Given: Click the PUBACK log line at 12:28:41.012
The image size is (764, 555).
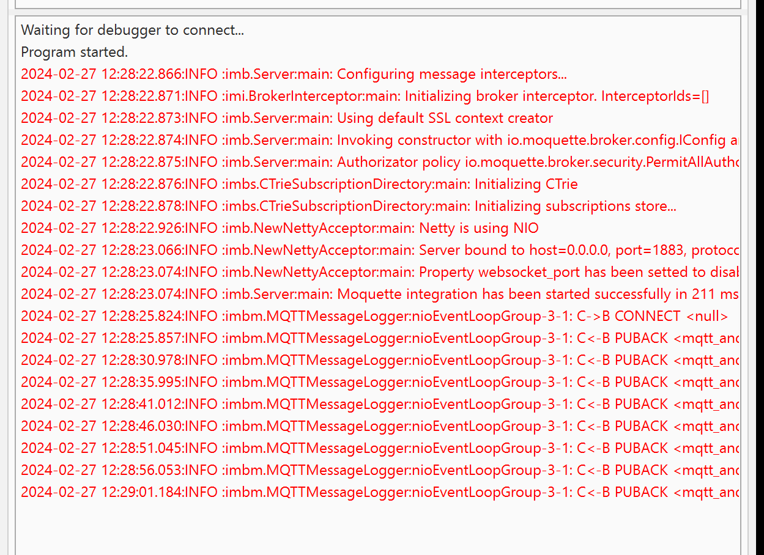Looking at the screenshot, I should pyautogui.click(x=379, y=404).
